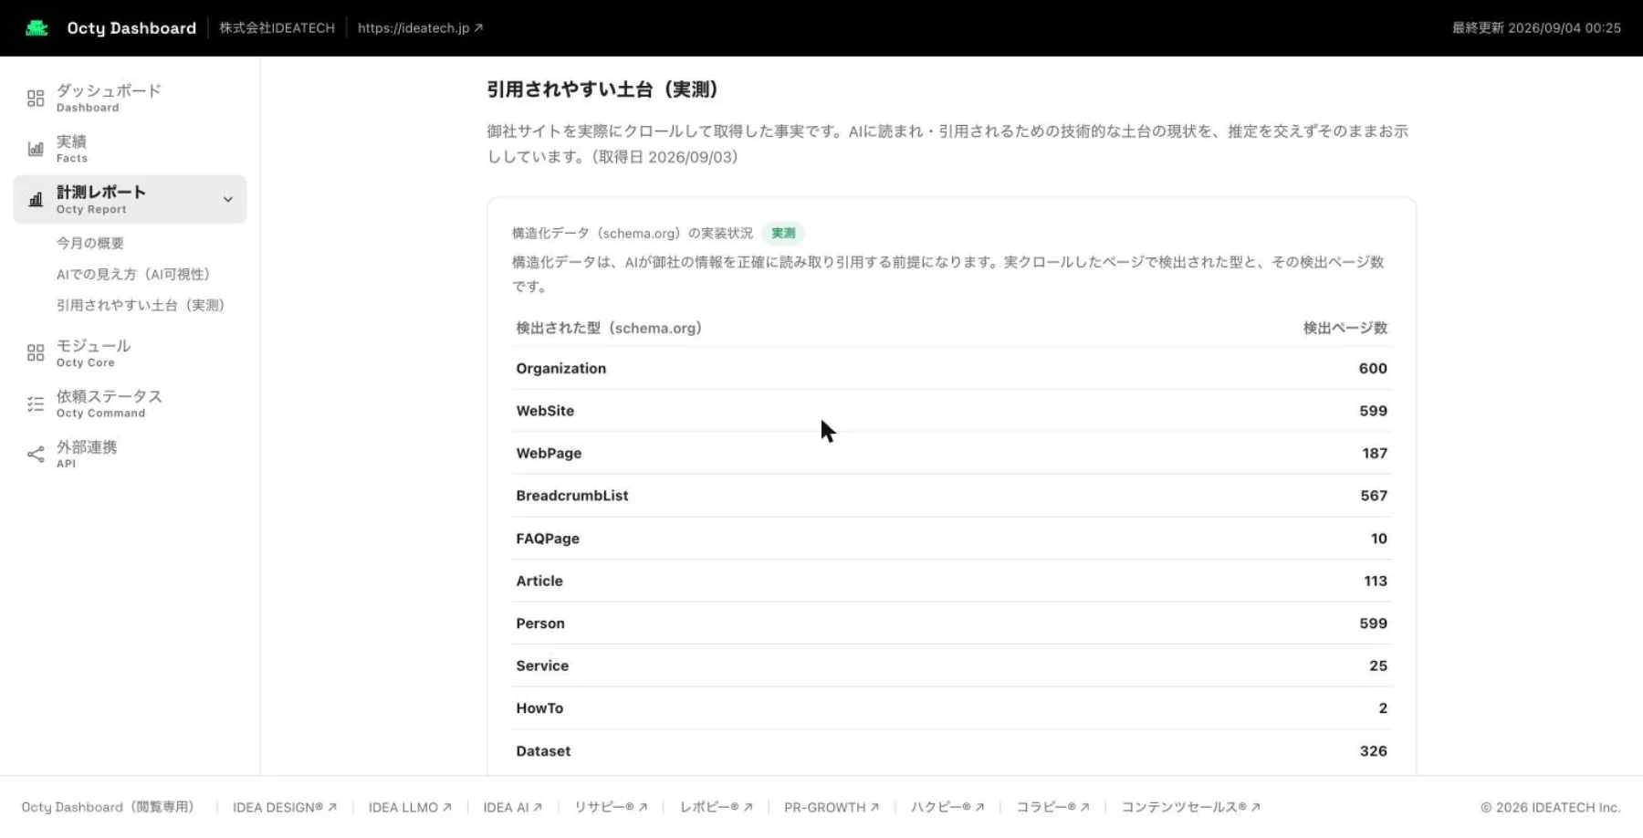Click the API share icon

coord(36,454)
